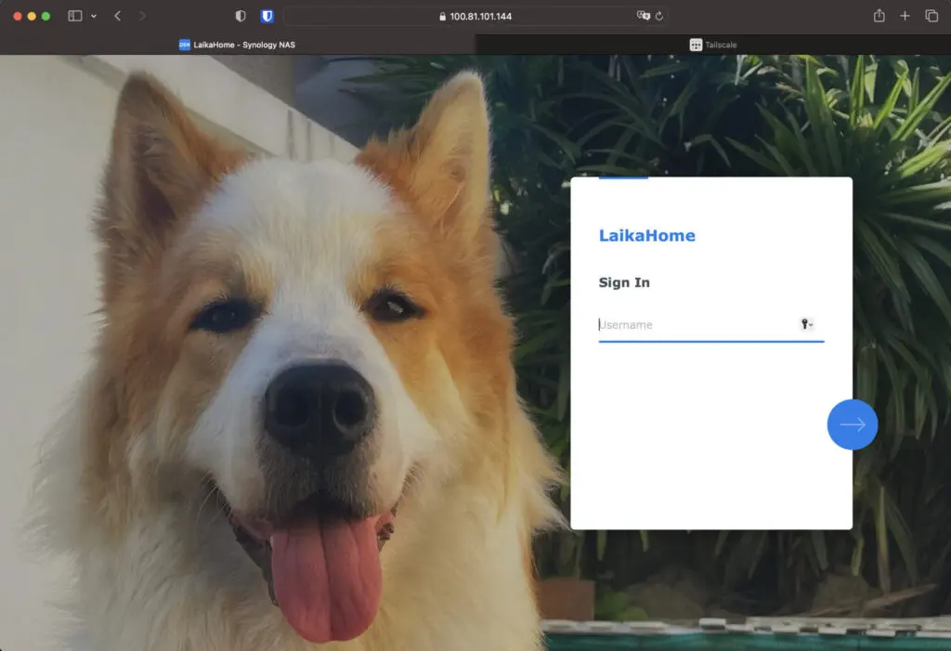The image size is (951, 651).
Task: Click the translate icon in address bar
Action: coord(643,16)
